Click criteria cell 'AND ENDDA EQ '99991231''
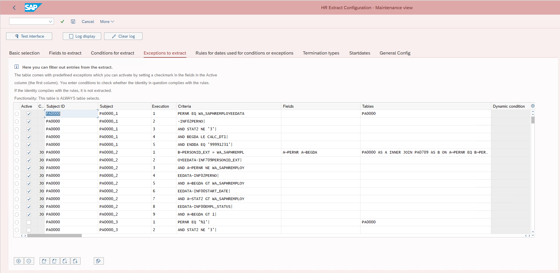 [x=229, y=145]
